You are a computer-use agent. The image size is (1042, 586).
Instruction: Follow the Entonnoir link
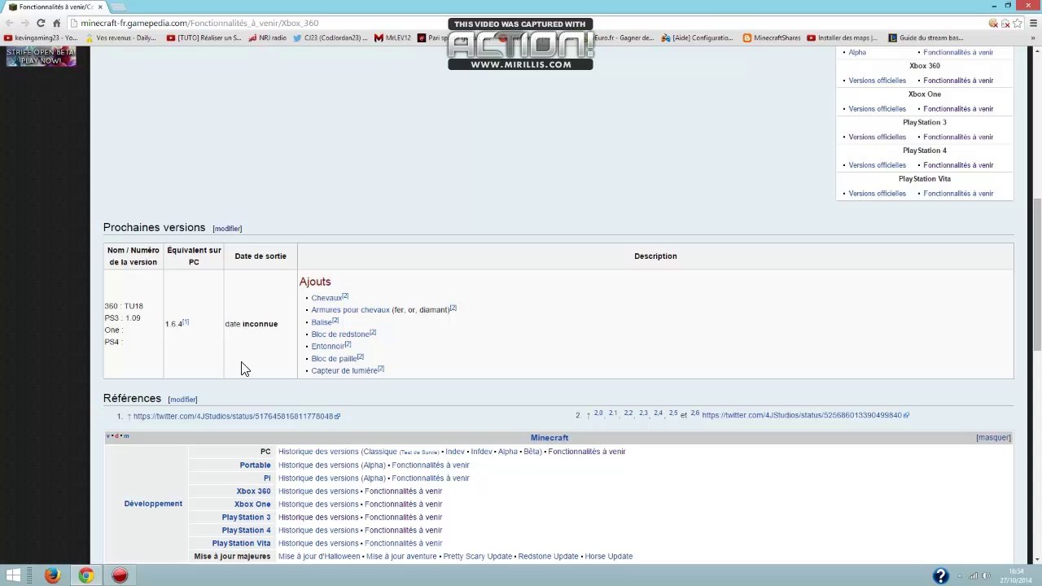pyautogui.click(x=327, y=347)
